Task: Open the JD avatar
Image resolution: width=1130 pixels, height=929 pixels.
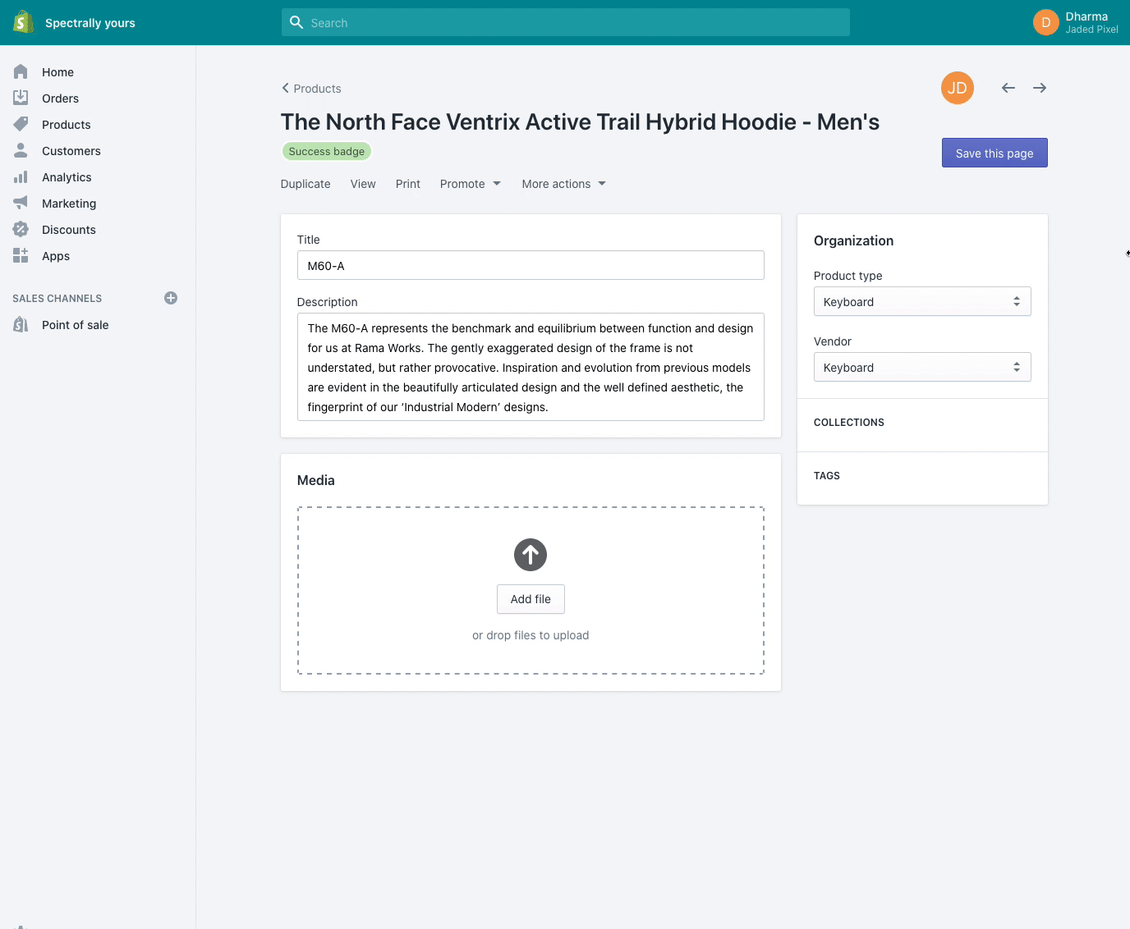Action: point(958,88)
